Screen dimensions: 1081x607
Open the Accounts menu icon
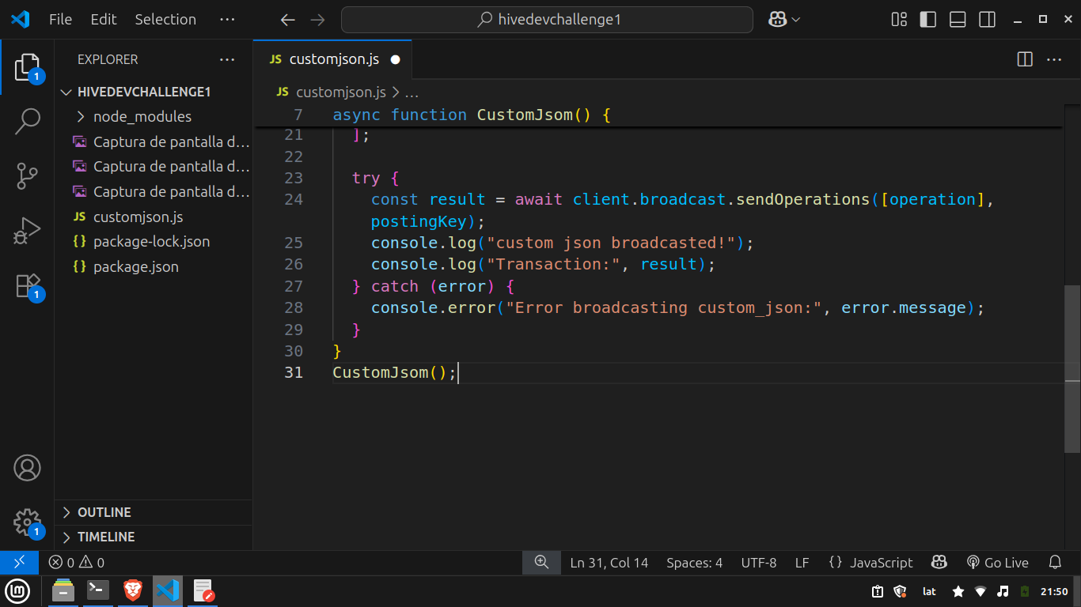(x=27, y=468)
